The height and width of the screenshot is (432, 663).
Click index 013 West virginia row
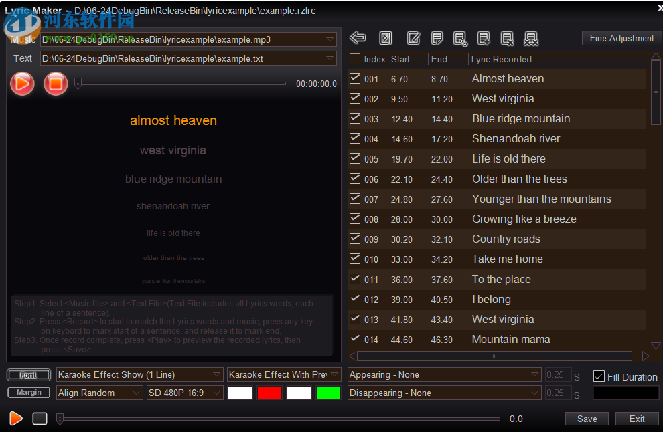point(371,320)
